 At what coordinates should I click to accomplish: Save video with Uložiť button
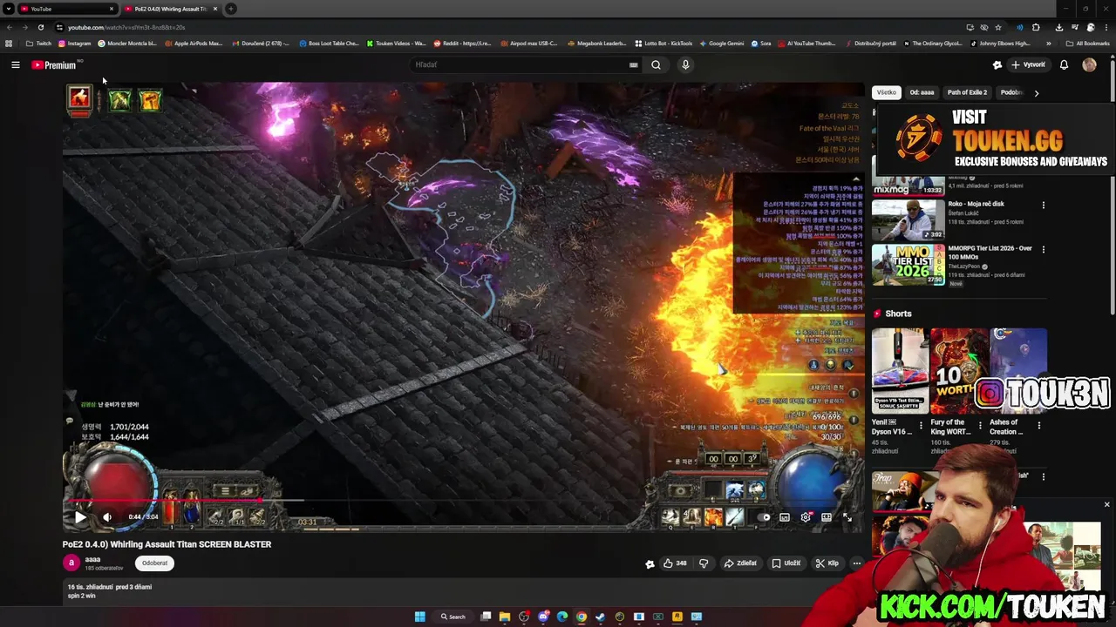(x=786, y=563)
